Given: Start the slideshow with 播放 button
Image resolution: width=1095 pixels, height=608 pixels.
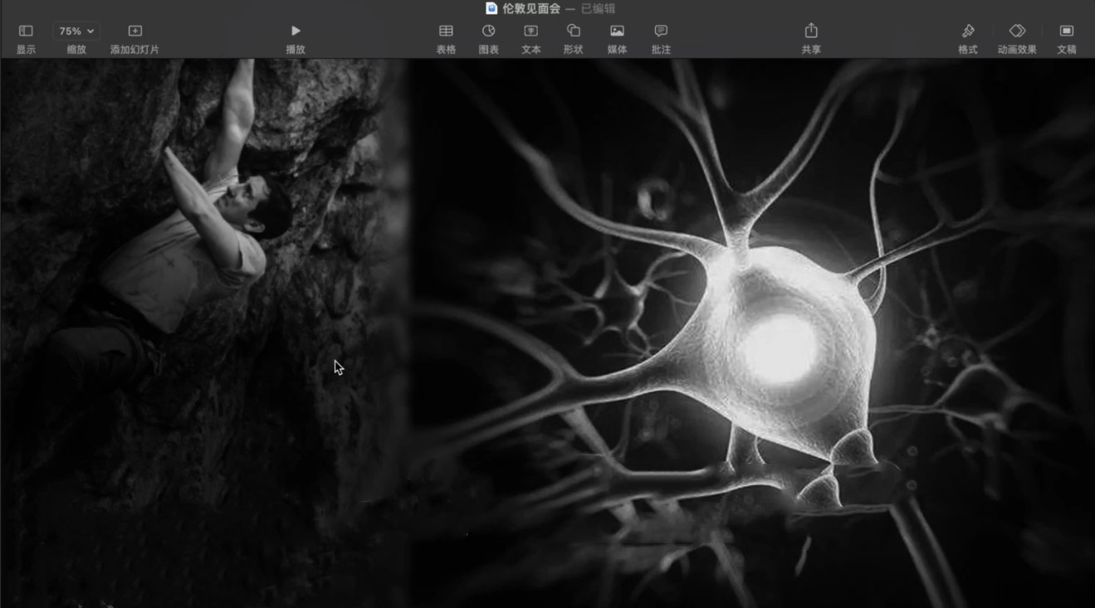Looking at the screenshot, I should coord(296,32).
